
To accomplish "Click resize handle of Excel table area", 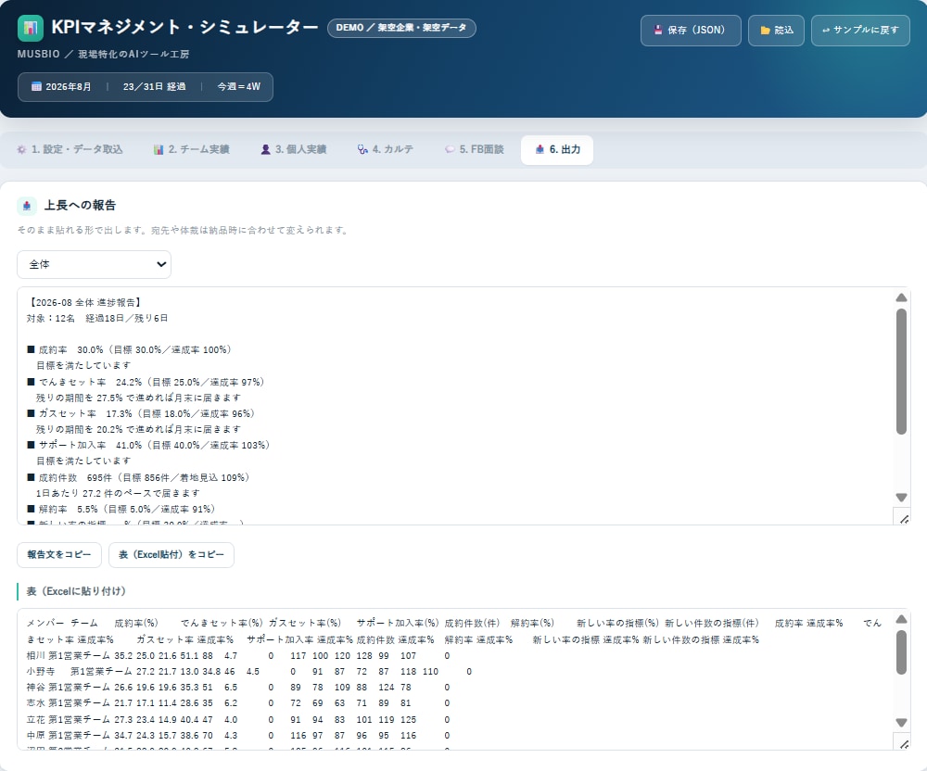I will 903,744.
